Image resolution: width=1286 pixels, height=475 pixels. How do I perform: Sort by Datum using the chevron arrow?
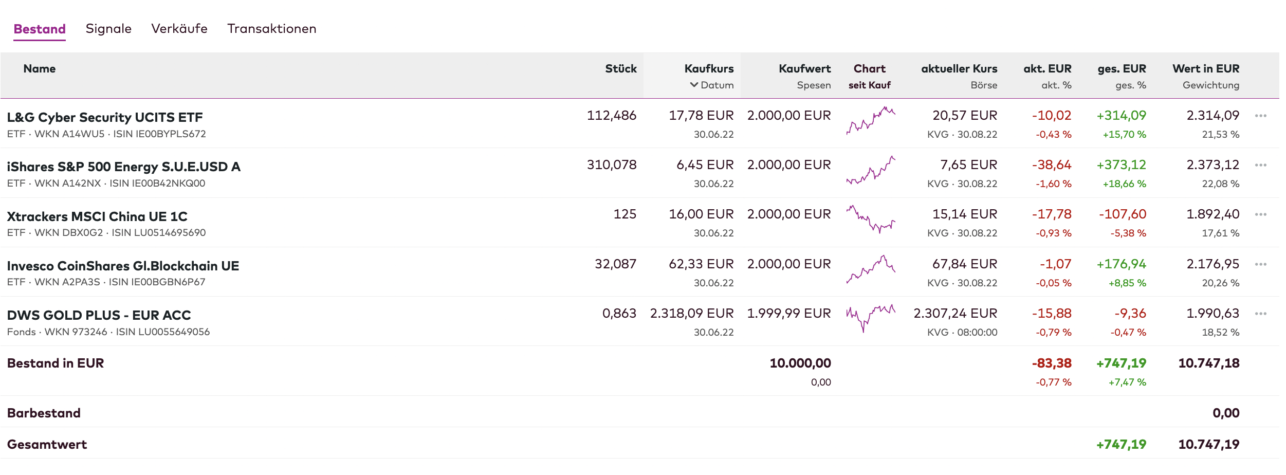[694, 85]
